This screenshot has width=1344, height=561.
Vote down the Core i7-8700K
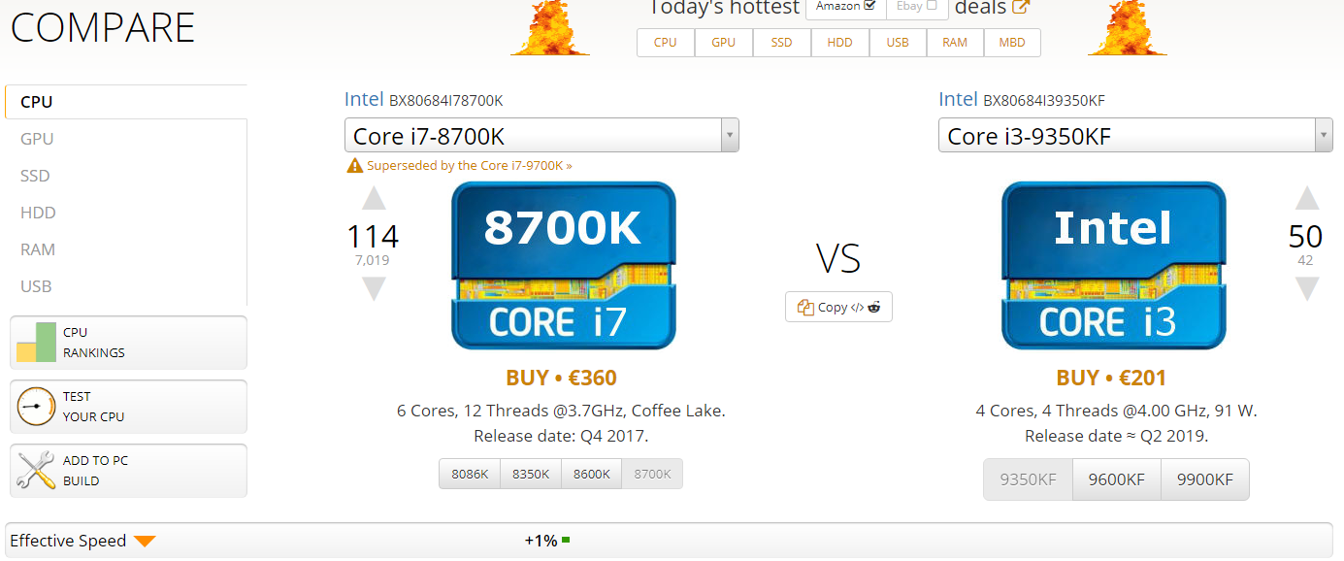(x=374, y=288)
